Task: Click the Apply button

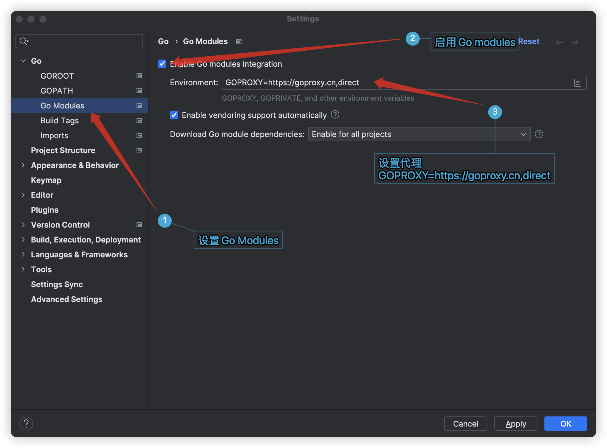Action: 515,423
